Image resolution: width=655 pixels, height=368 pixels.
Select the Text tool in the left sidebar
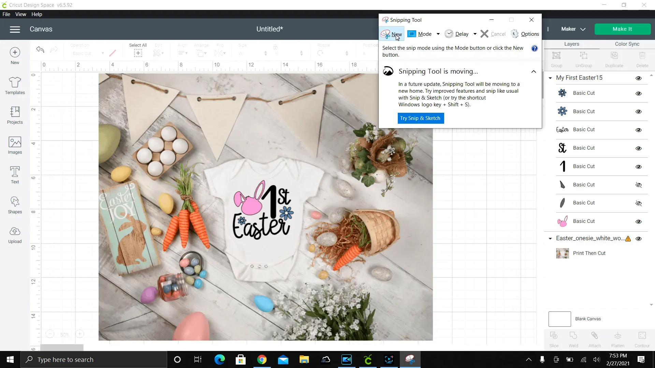[x=15, y=175]
